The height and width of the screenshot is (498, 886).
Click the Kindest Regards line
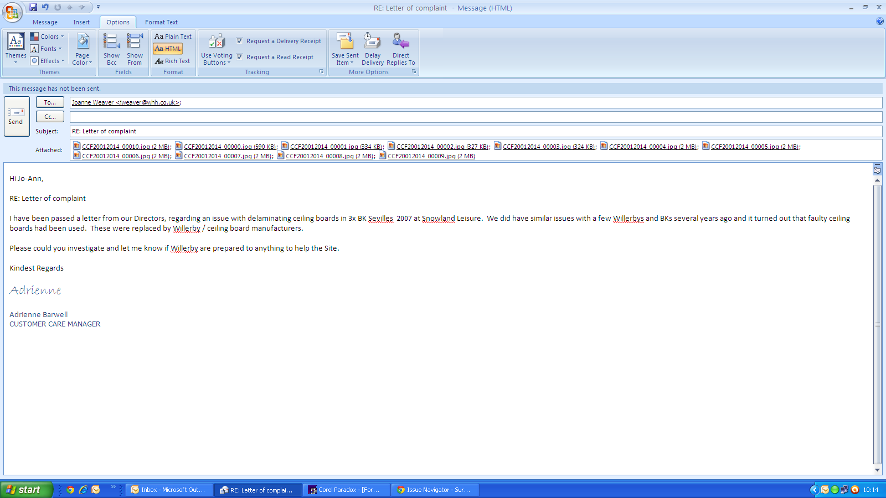click(37, 268)
